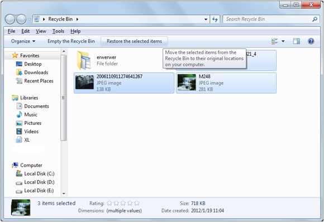
Task: Select the M248 JPEG image thumbnail
Action: pyautogui.click(x=187, y=83)
